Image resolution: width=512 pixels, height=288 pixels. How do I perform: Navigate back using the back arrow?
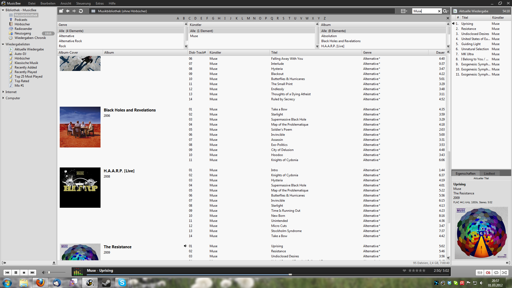click(x=68, y=11)
